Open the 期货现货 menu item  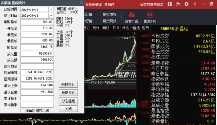pos(110,21)
